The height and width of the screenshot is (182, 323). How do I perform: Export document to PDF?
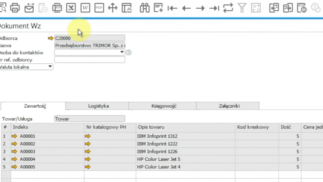(x=99, y=8)
